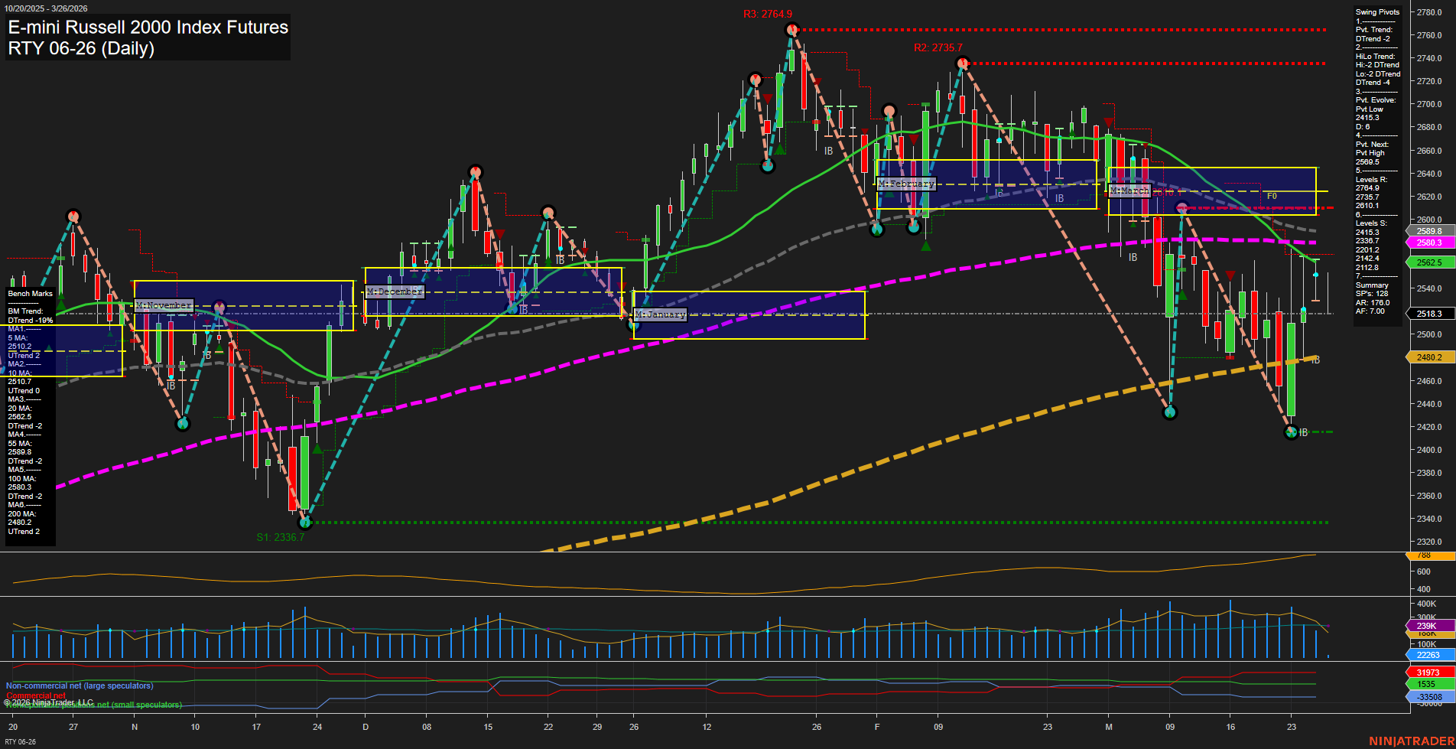The width and height of the screenshot is (1456, 749).
Task: Click the green 2562.5 marker on the price axis
Action: (x=1428, y=262)
